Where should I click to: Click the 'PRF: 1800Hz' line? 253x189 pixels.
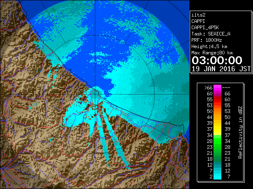click(206, 40)
